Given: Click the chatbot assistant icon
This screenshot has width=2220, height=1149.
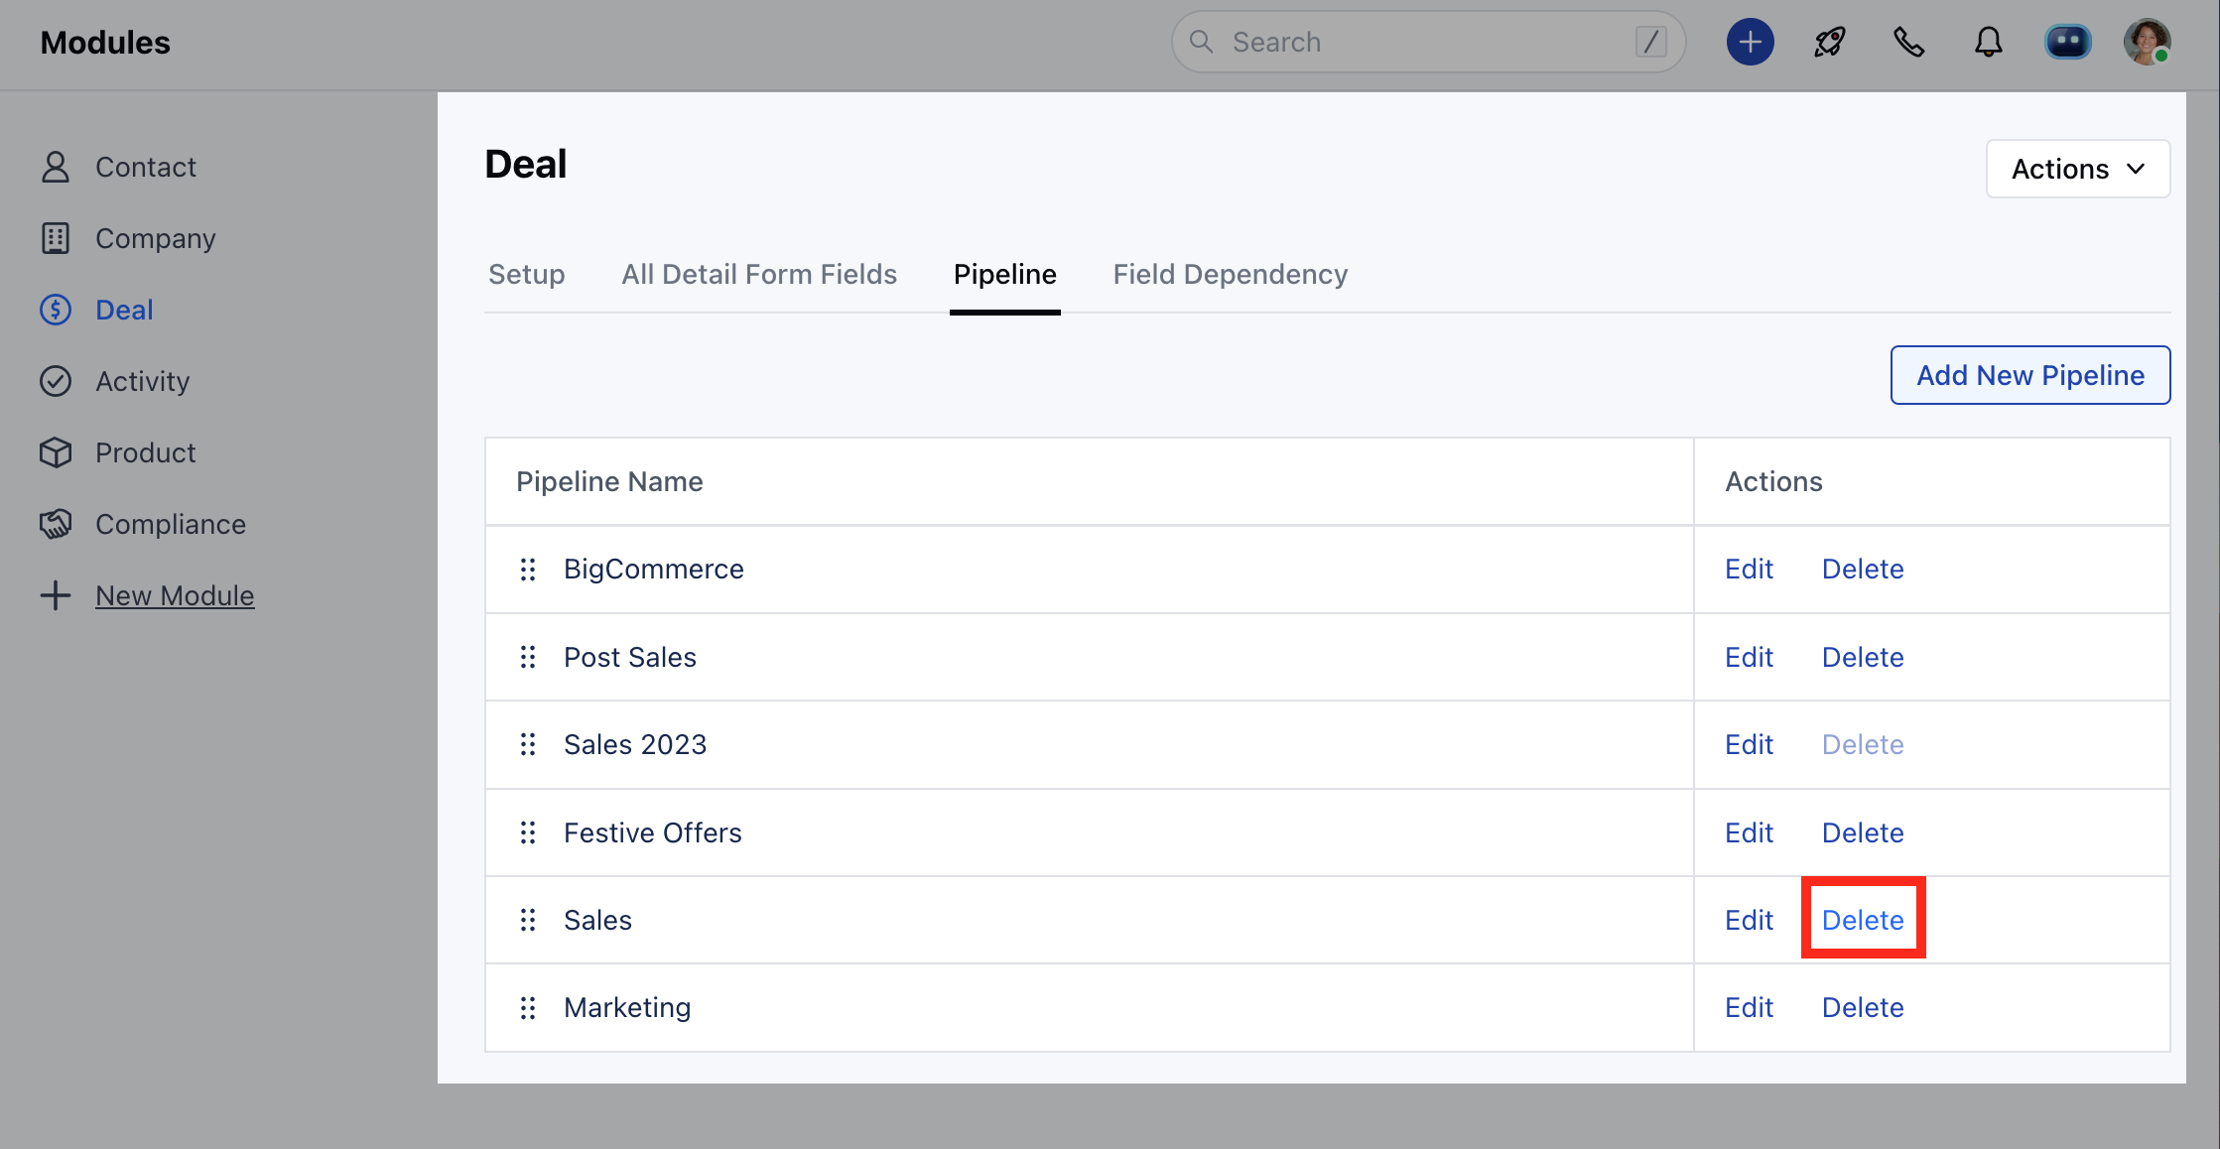Looking at the screenshot, I should coord(2068,42).
